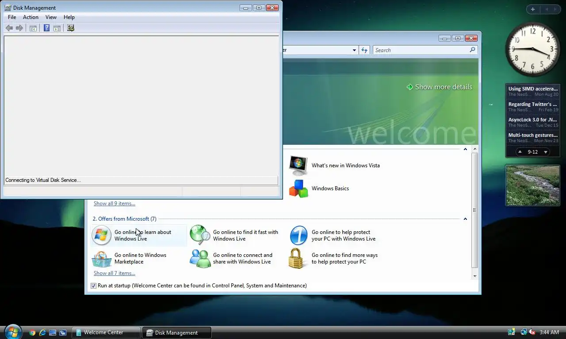Uncheck Run at startup checkbox
566x339 pixels.
[93, 286]
